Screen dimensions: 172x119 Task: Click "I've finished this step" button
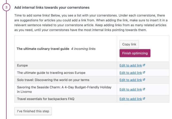tap(33, 111)
